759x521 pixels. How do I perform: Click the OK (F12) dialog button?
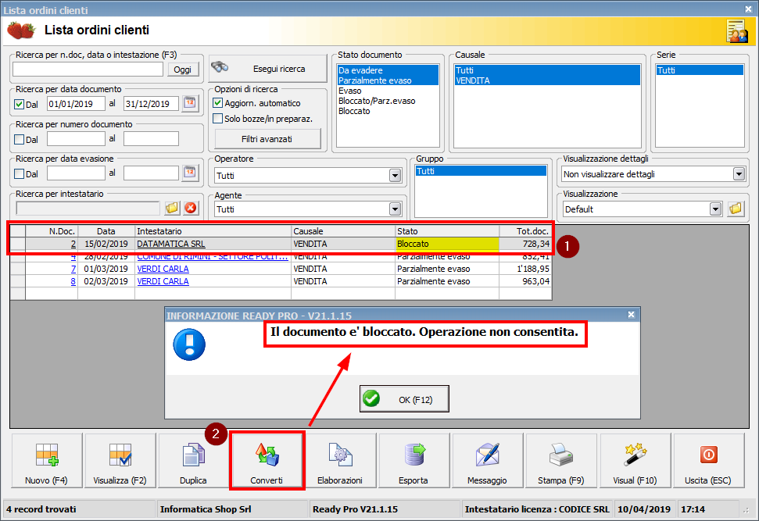(x=404, y=399)
